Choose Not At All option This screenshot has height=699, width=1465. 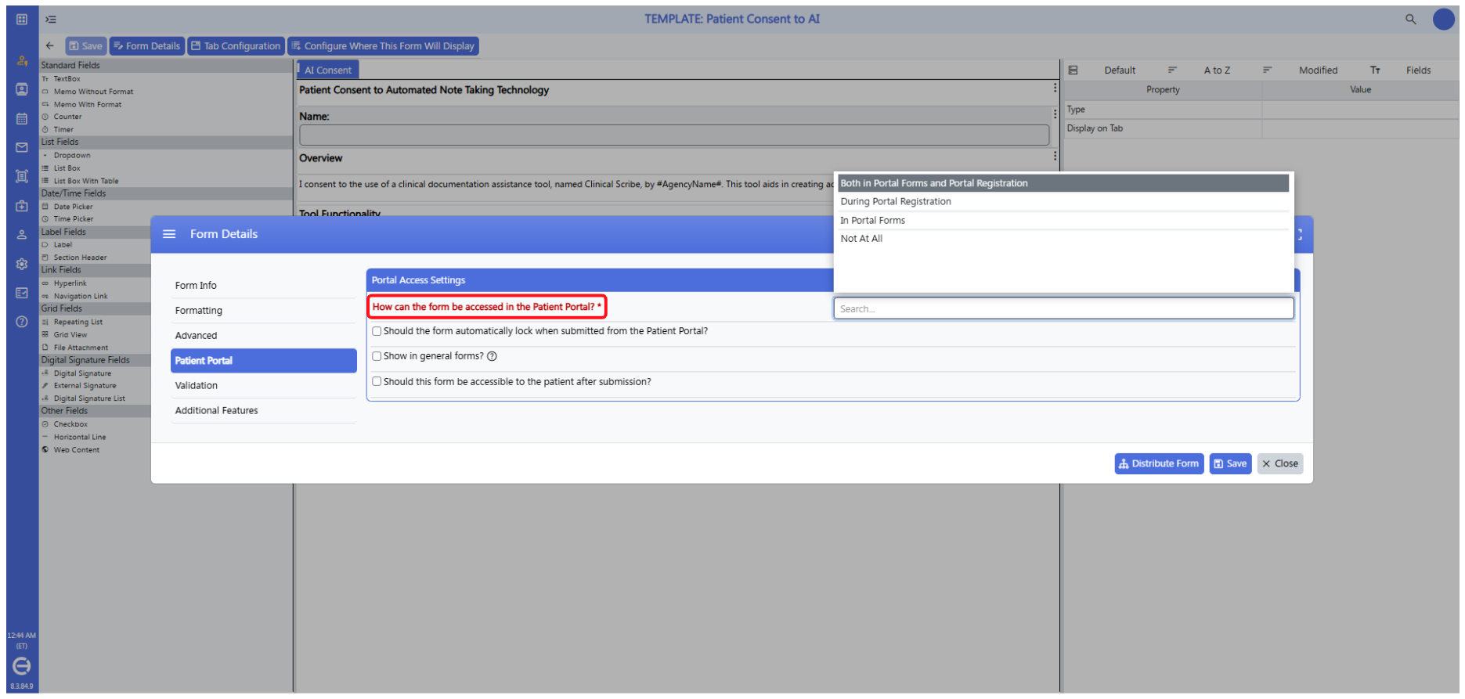click(x=1063, y=239)
